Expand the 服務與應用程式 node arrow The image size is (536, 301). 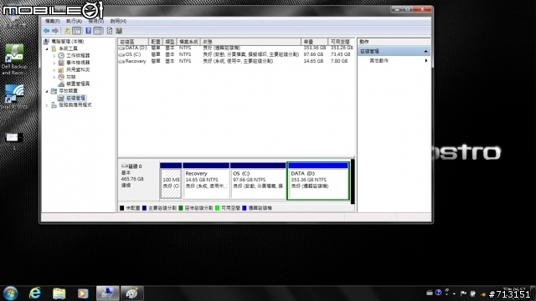(47, 105)
